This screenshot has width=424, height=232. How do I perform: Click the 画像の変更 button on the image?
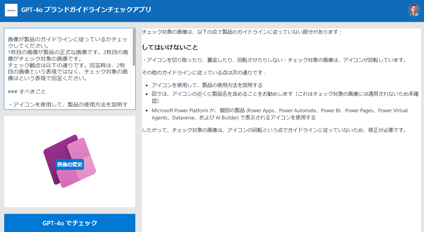70,164
